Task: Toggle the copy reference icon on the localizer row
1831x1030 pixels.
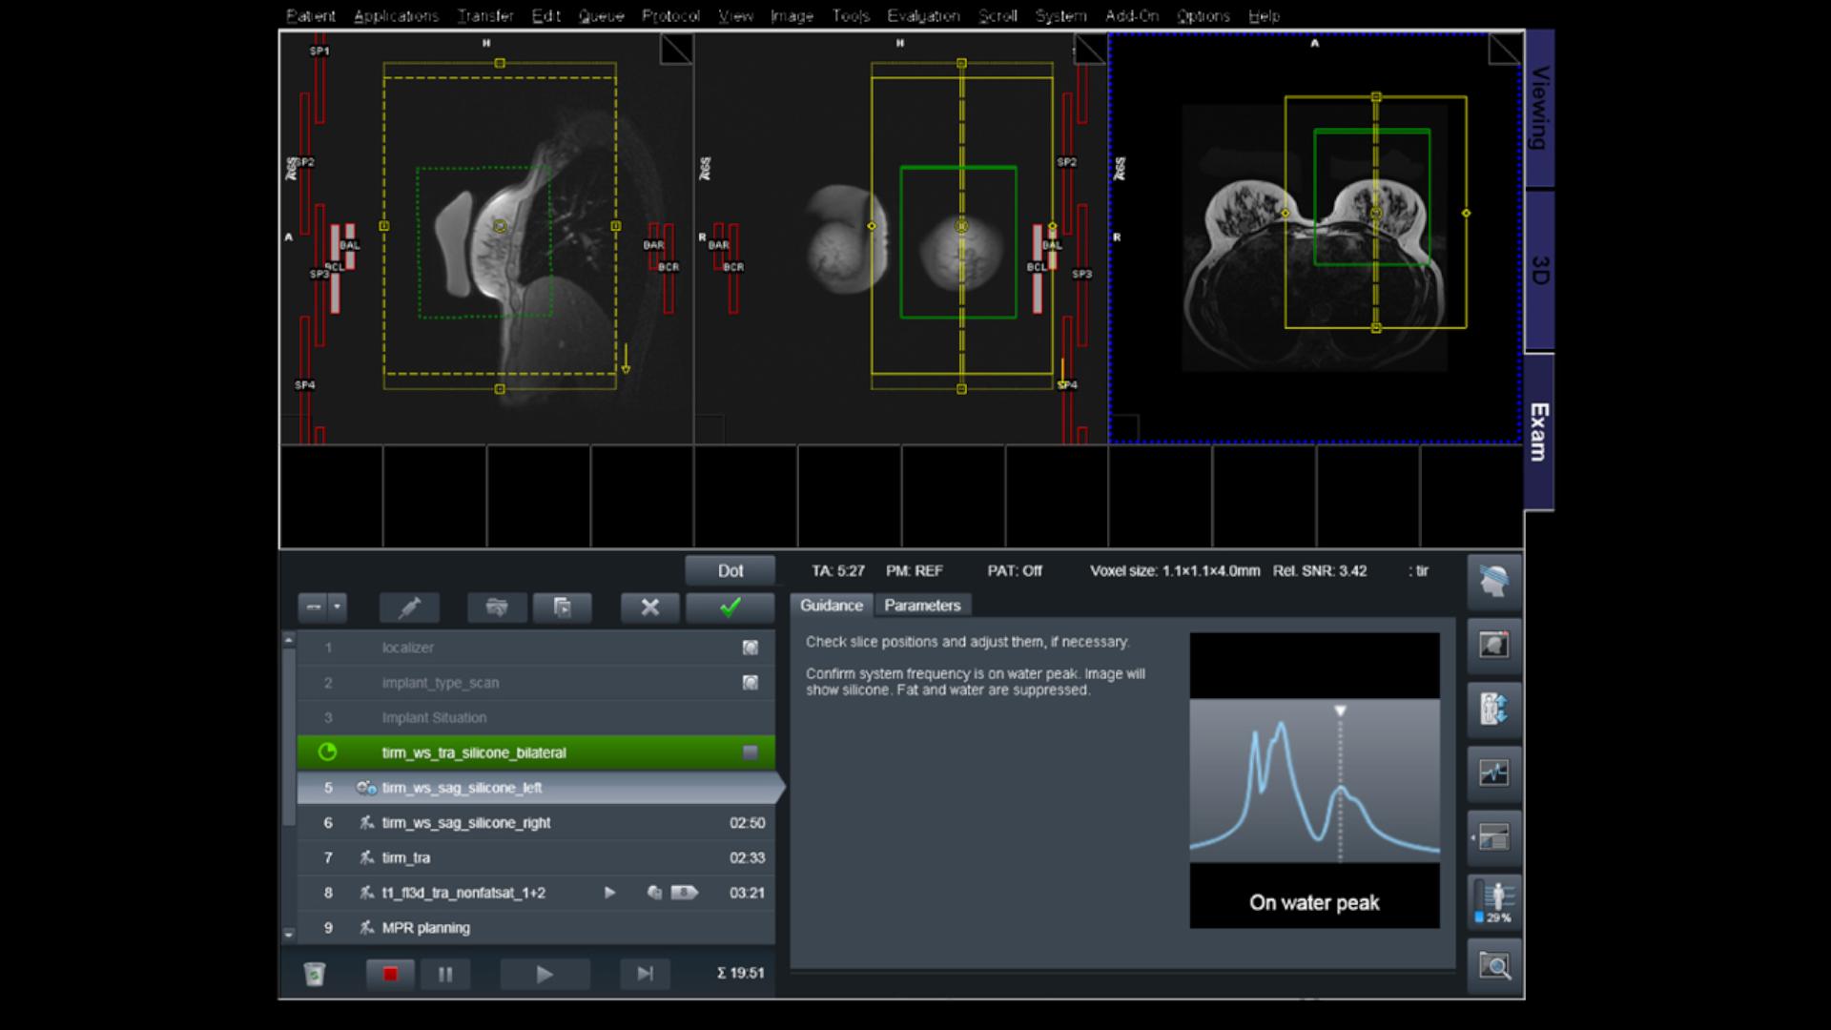Action: point(750,647)
